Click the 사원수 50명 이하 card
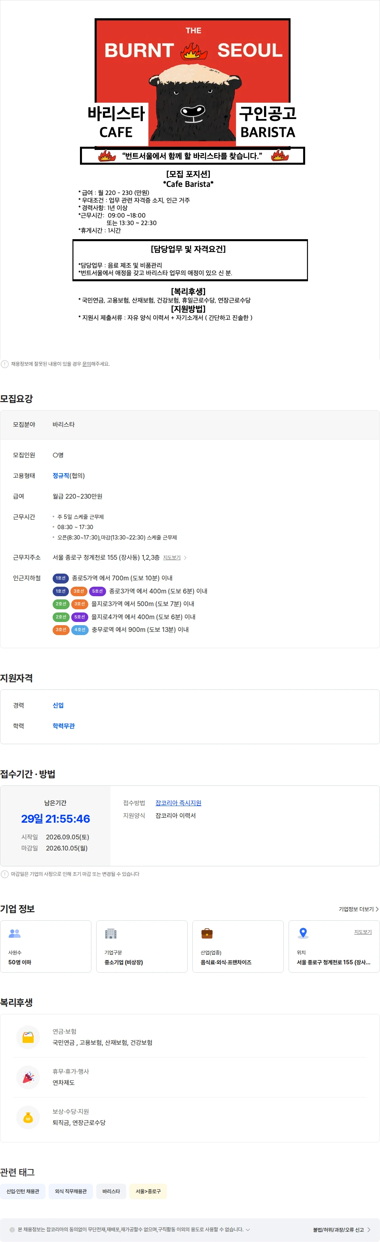Image resolution: width=380 pixels, height=1242 pixels. point(46,946)
